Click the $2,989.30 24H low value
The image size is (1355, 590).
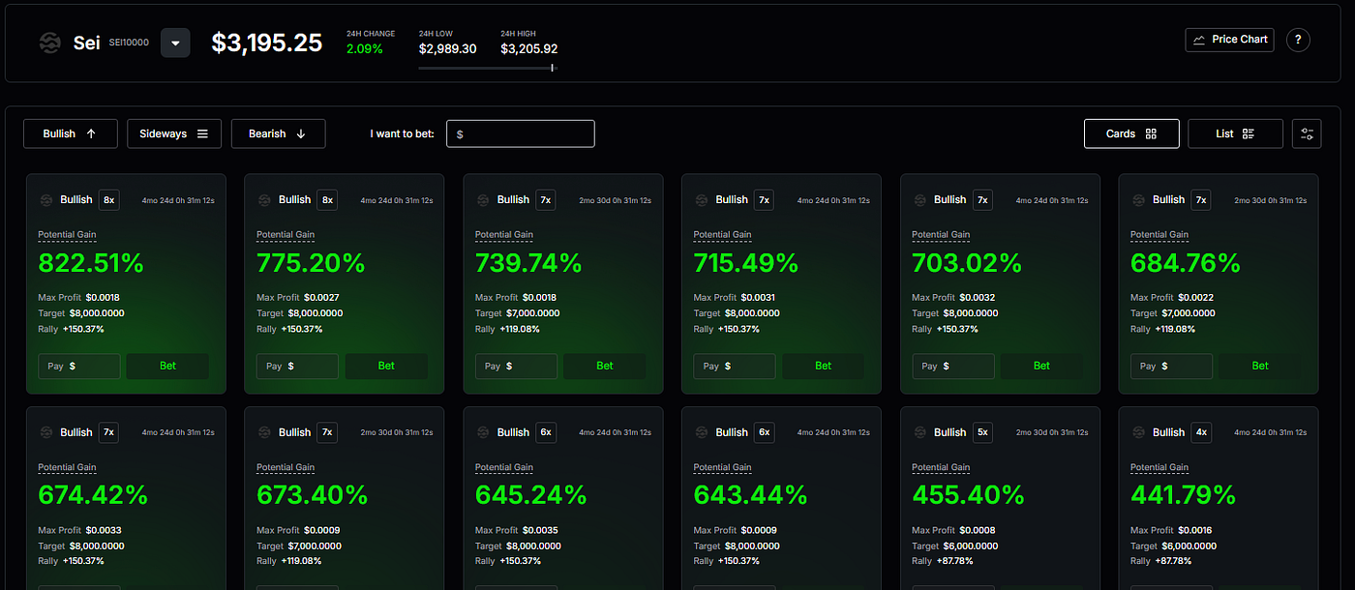coord(447,48)
